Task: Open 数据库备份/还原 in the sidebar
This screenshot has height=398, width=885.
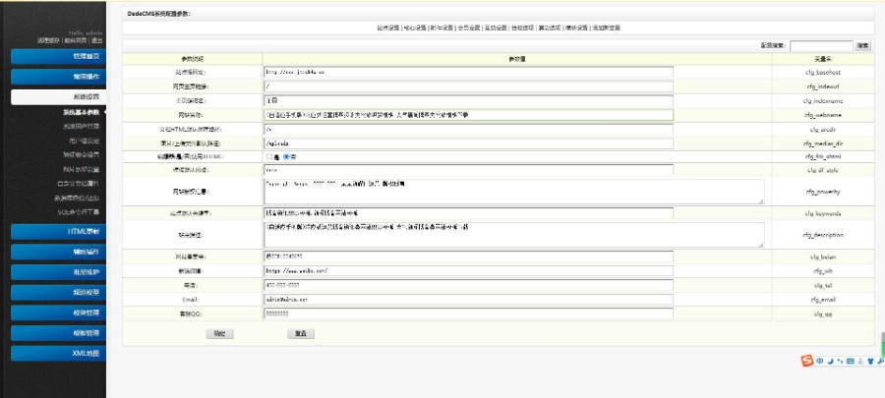Action: 77,198
